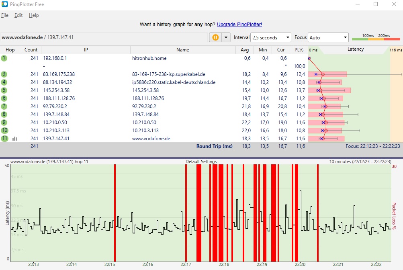
Task: Toggle the graph icon on hop 11
Action: (x=15, y=139)
